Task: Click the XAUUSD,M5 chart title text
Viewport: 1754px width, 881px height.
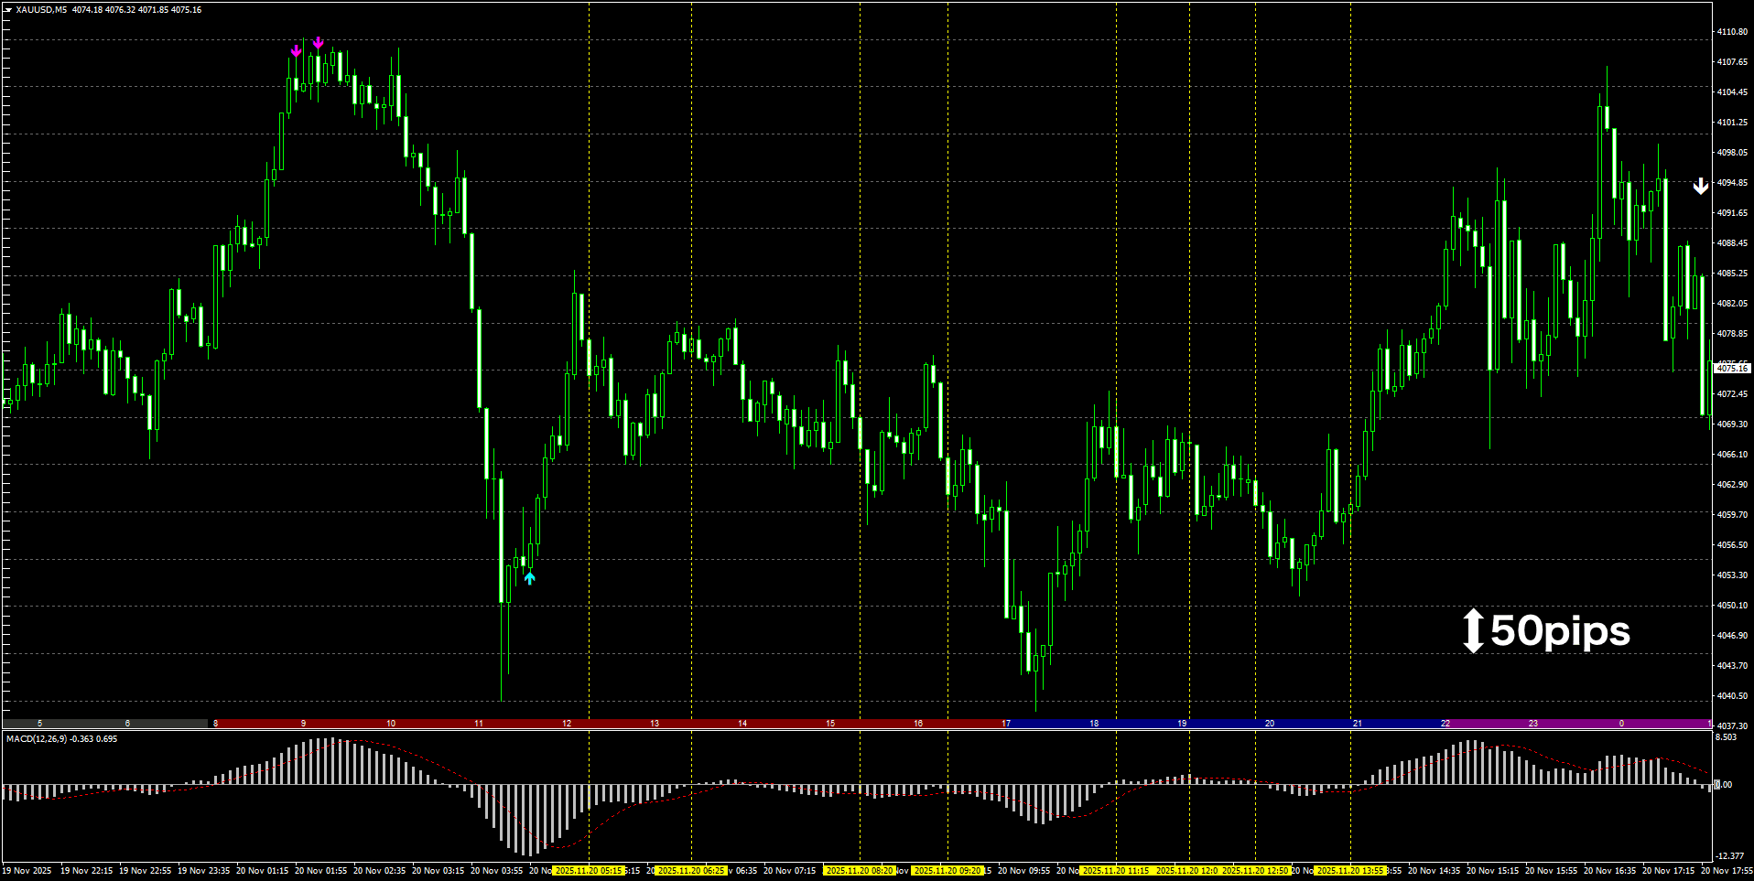Action: click(41, 10)
